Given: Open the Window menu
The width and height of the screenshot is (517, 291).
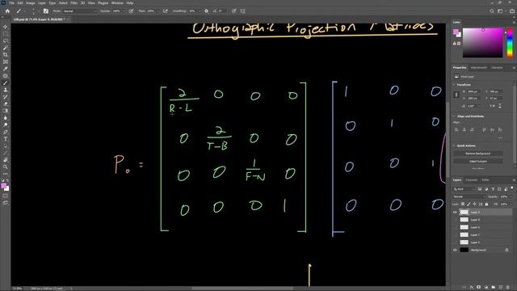Looking at the screenshot, I should [x=117, y=3].
